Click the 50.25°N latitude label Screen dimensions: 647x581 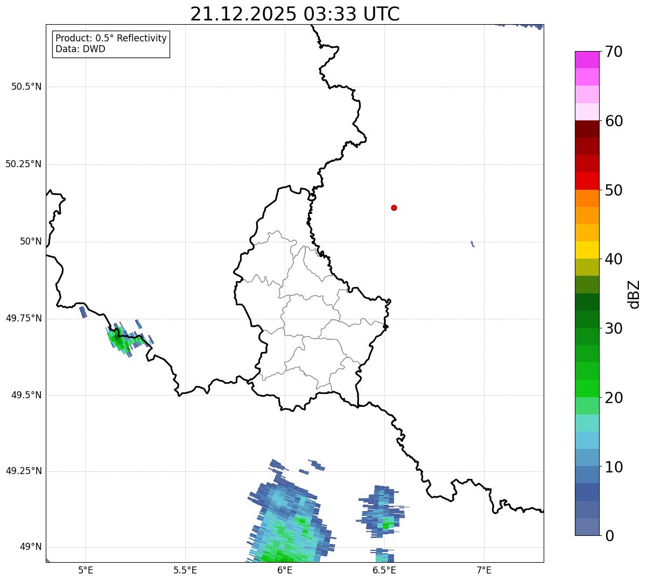(x=23, y=164)
